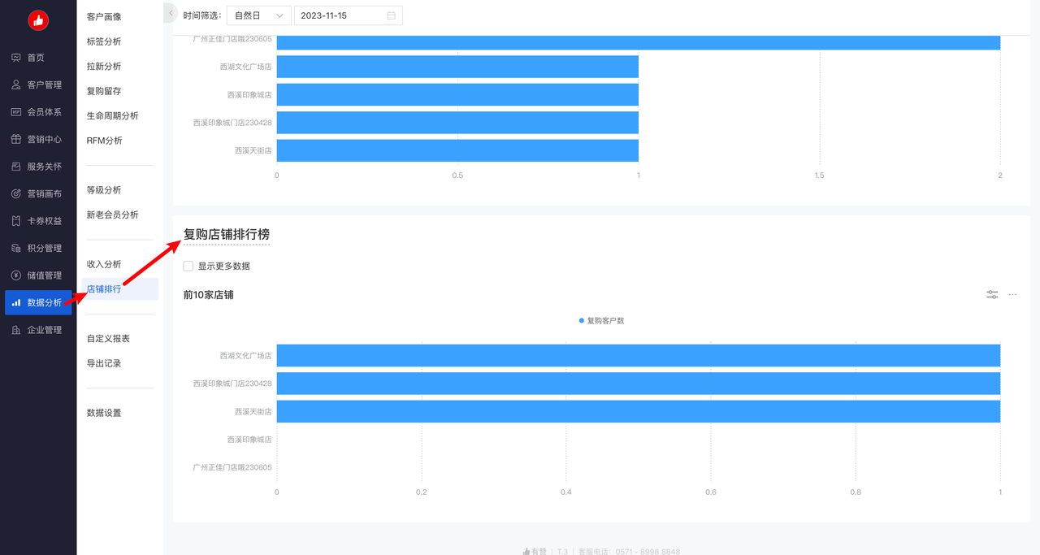The image size is (1040, 555).
Task: Open 会员体系 in the main sidebar
Action: tap(44, 112)
